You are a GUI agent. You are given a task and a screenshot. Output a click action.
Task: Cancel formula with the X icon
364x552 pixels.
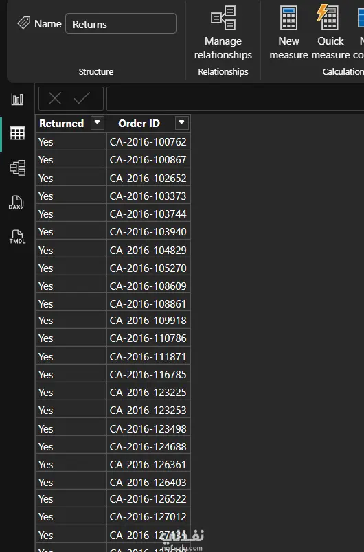(x=55, y=98)
